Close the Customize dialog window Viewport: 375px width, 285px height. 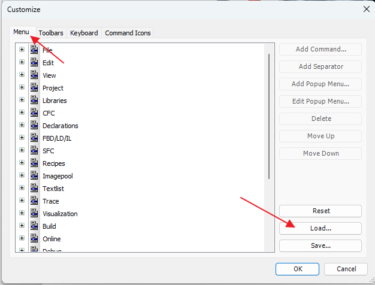pyautogui.click(x=367, y=9)
